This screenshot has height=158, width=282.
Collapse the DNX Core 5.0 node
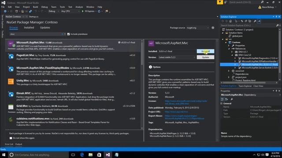(232, 55)
